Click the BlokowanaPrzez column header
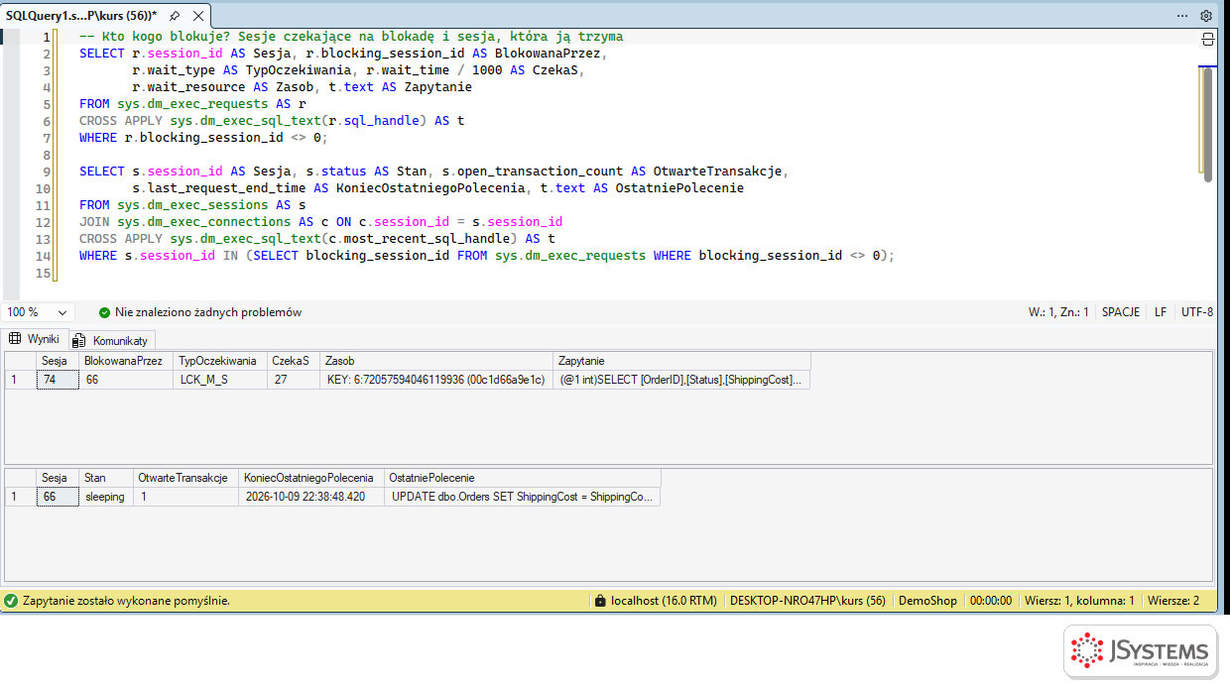This screenshot has height=686, width=1230. [126, 361]
